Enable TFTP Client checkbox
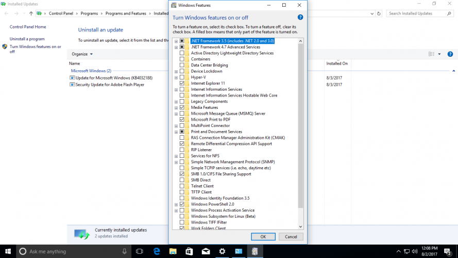This screenshot has height=258, width=458. point(182,192)
